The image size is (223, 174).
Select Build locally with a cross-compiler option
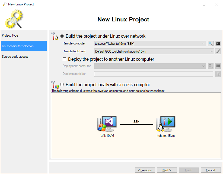pyautogui.click(x=62, y=85)
